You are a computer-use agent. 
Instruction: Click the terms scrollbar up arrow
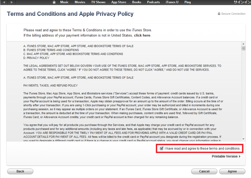click(x=243, y=44)
